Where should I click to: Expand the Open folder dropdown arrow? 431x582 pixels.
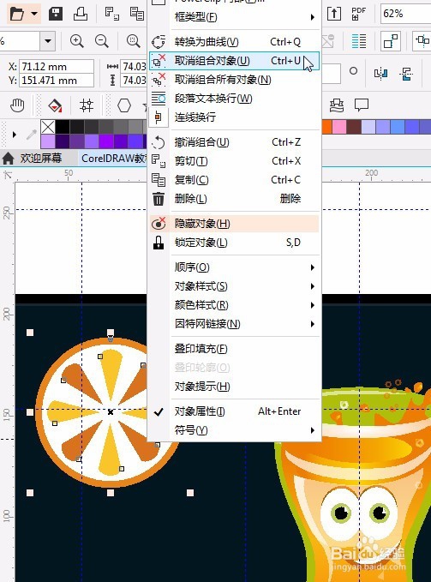tap(34, 14)
